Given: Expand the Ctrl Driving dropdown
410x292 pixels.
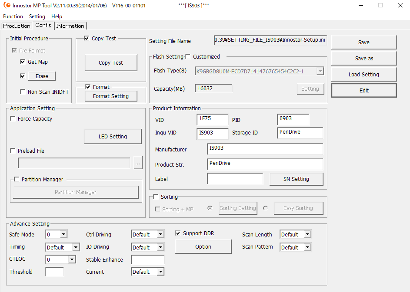Looking at the screenshot, I should (x=161, y=234).
